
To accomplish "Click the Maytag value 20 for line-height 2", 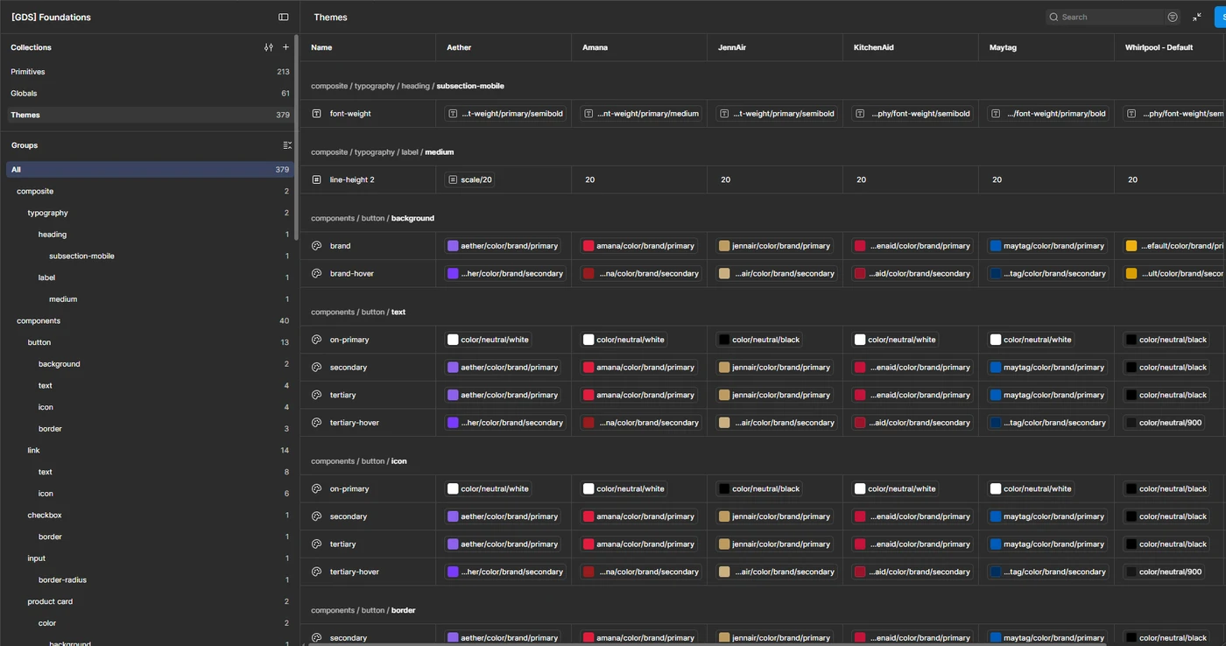I will click(997, 179).
